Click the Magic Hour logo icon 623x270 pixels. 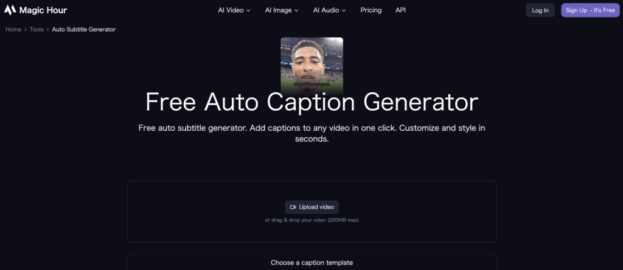10,10
